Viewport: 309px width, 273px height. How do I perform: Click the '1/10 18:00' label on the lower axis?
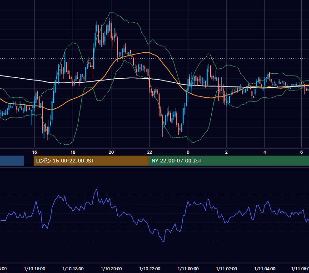(x=73, y=269)
